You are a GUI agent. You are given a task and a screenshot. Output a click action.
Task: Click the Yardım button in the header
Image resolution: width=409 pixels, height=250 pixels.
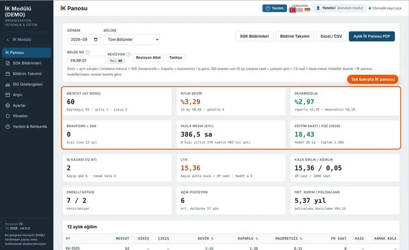(x=274, y=8)
